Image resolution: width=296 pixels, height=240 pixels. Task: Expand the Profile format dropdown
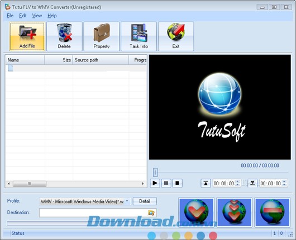[127, 201]
